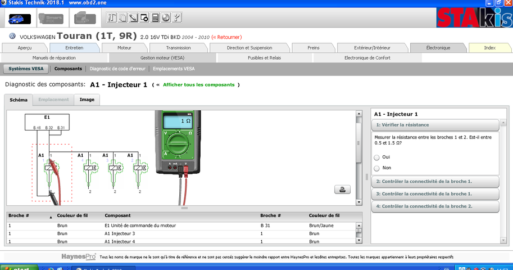This screenshot has height=270, width=513.
Task: Click the copy documents toolbar icon
Action: [x=122, y=17]
